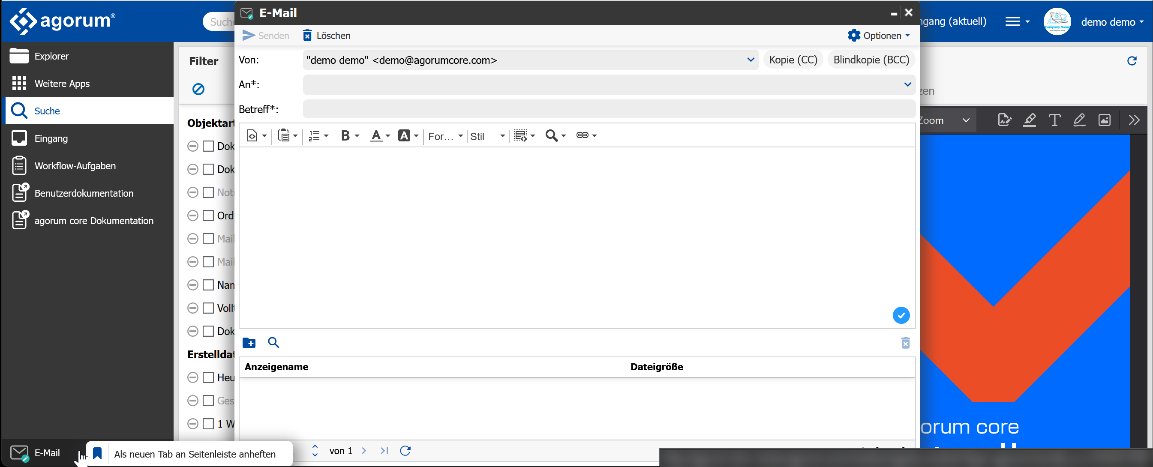Open the Format dropdown in editor
This screenshot has width=1153, height=467.
coord(445,136)
